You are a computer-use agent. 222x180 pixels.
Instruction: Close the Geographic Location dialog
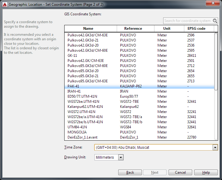point(213,3)
